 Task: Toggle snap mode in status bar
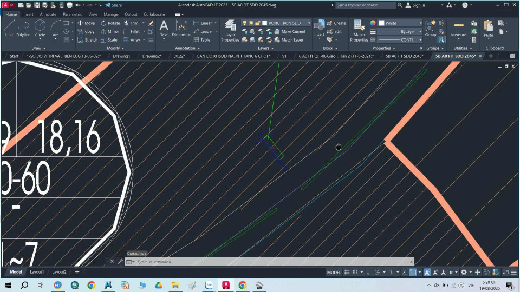point(355,272)
